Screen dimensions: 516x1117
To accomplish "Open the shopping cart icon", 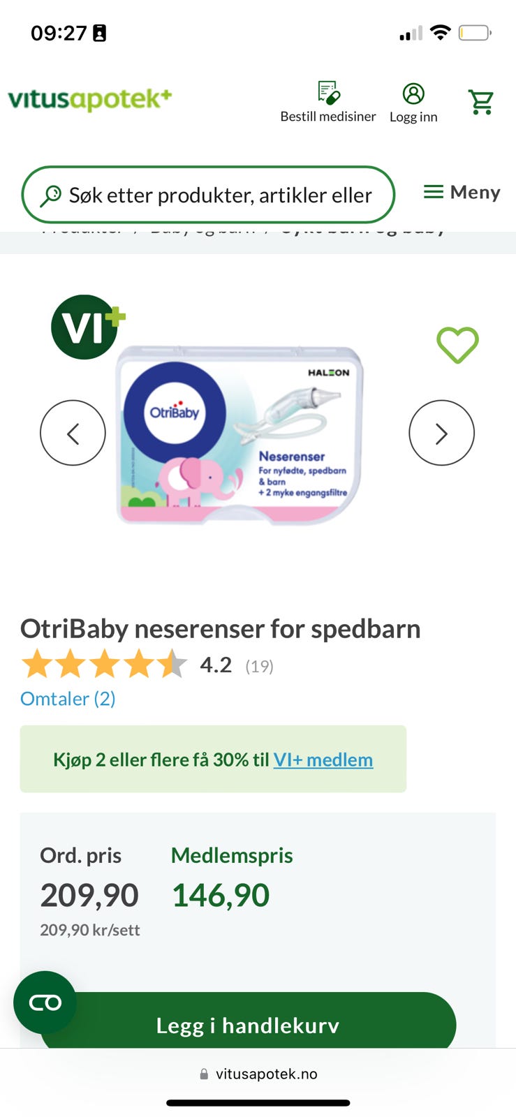I will click(x=481, y=103).
